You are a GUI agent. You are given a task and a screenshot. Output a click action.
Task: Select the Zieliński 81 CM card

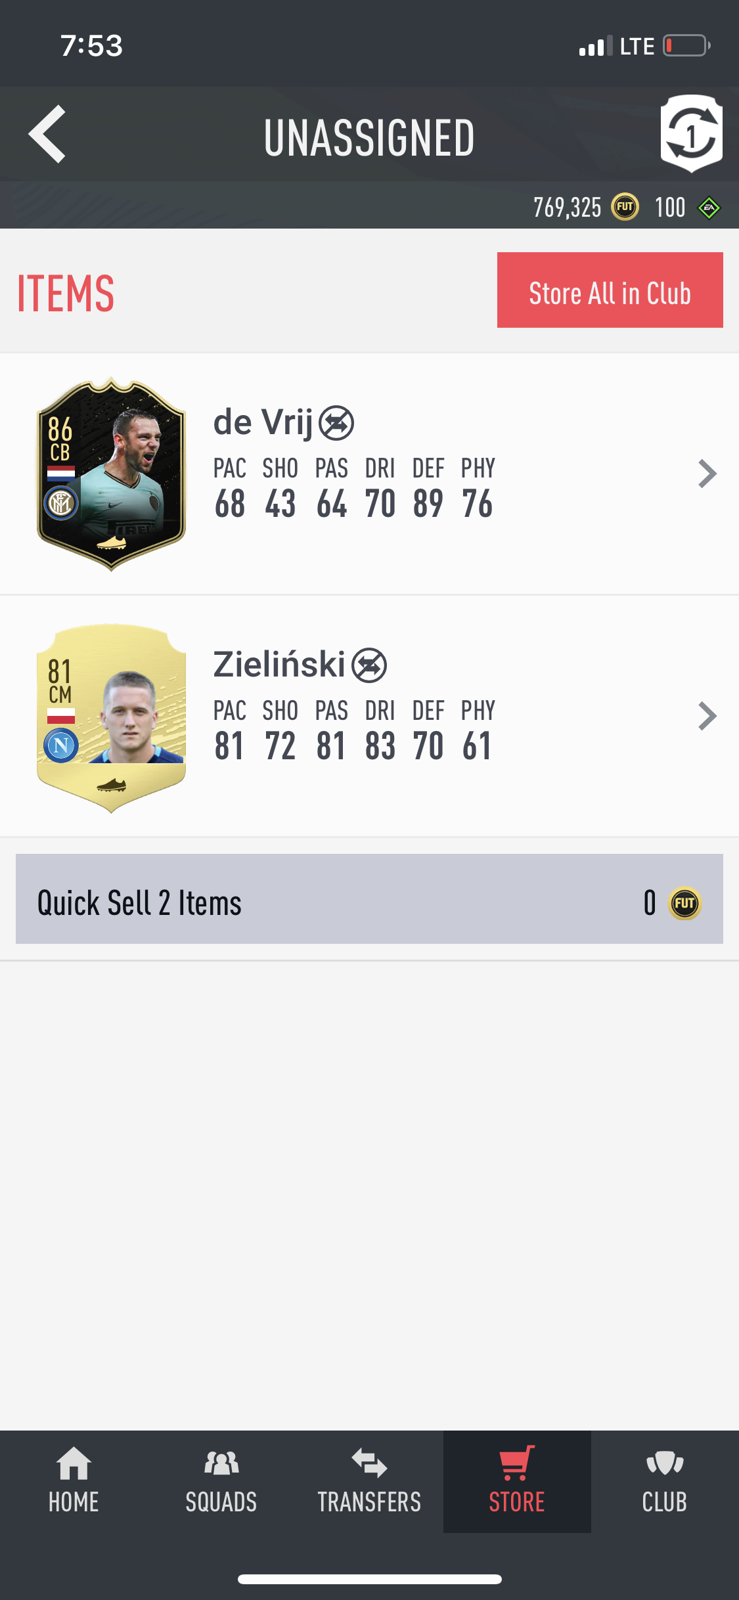click(111, 717)
